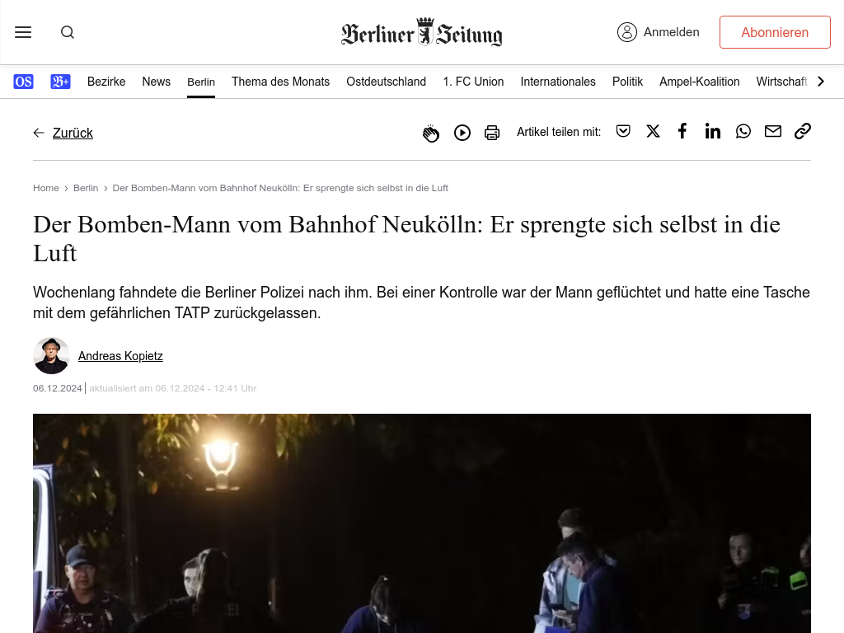This screenshot has width=844, height=633.
Task: Open the Bezirke navigation tab
Action: (106, 82)
